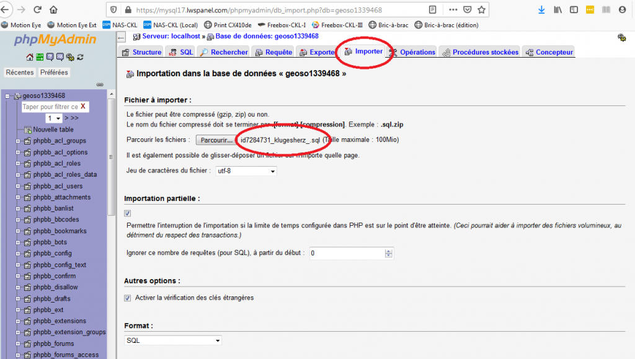The height and width of the screenshot is (359, 635).
Task: Click the table filter input field
Action: click(50, 107)
